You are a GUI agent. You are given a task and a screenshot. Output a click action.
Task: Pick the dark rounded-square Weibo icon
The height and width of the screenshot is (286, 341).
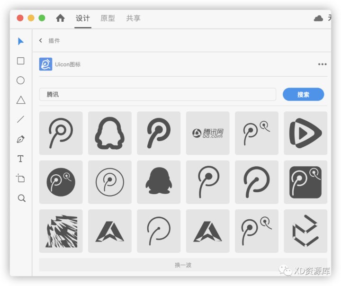[305, 182]
